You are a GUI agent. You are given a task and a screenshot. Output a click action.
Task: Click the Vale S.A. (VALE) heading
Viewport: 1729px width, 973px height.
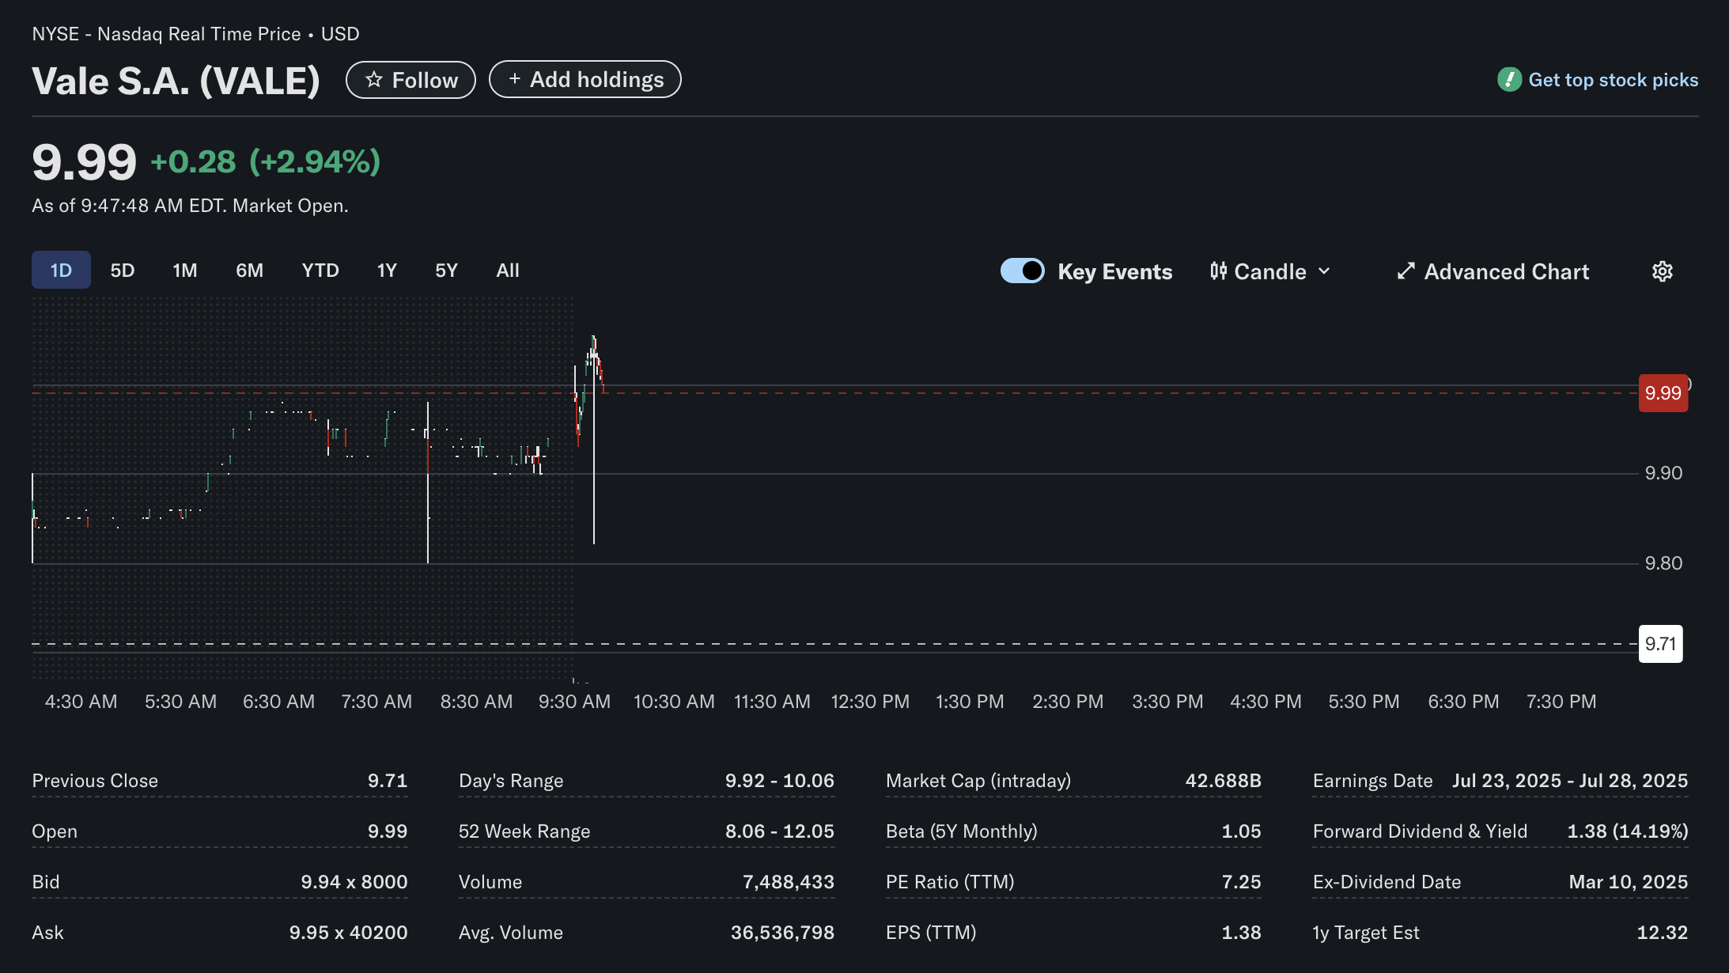tap(176, 81)
